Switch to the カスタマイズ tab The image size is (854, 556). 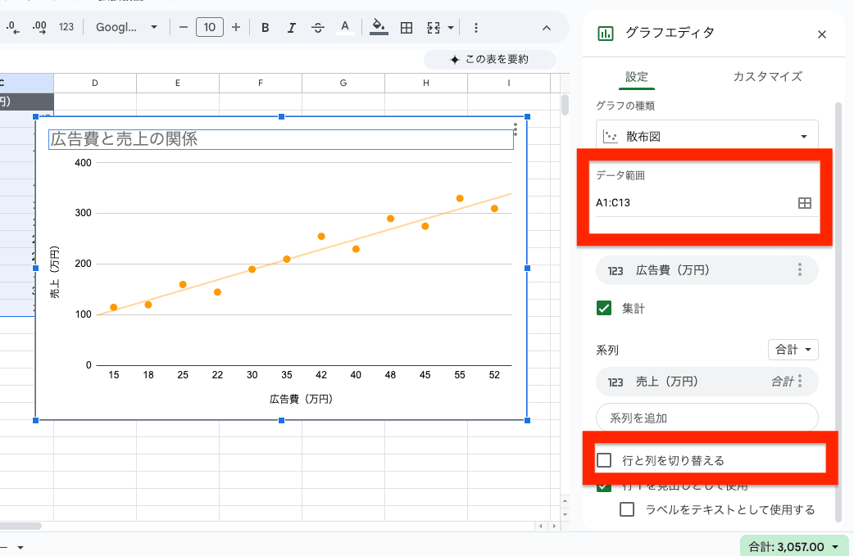click(x=767, y=77)
